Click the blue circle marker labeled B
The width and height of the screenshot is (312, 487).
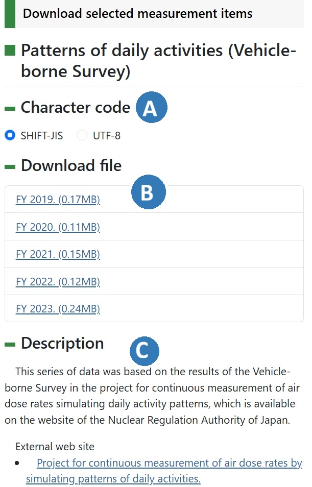point(149,192)
